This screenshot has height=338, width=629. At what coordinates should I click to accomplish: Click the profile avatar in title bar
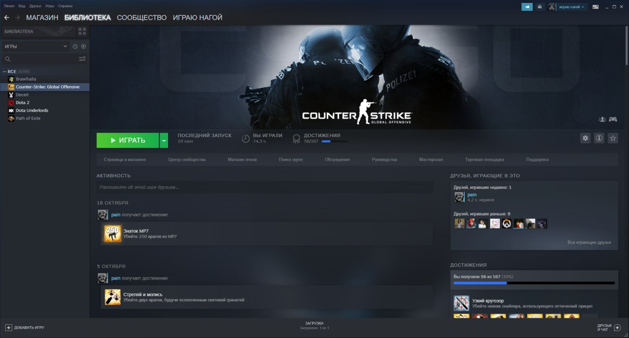coord(552,7)
